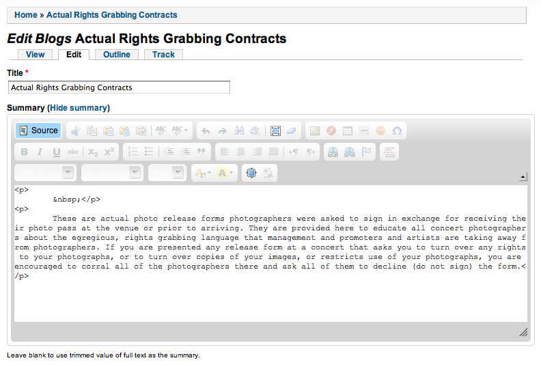Click the Title input field

pyautogui.click(x=119, y=87)
